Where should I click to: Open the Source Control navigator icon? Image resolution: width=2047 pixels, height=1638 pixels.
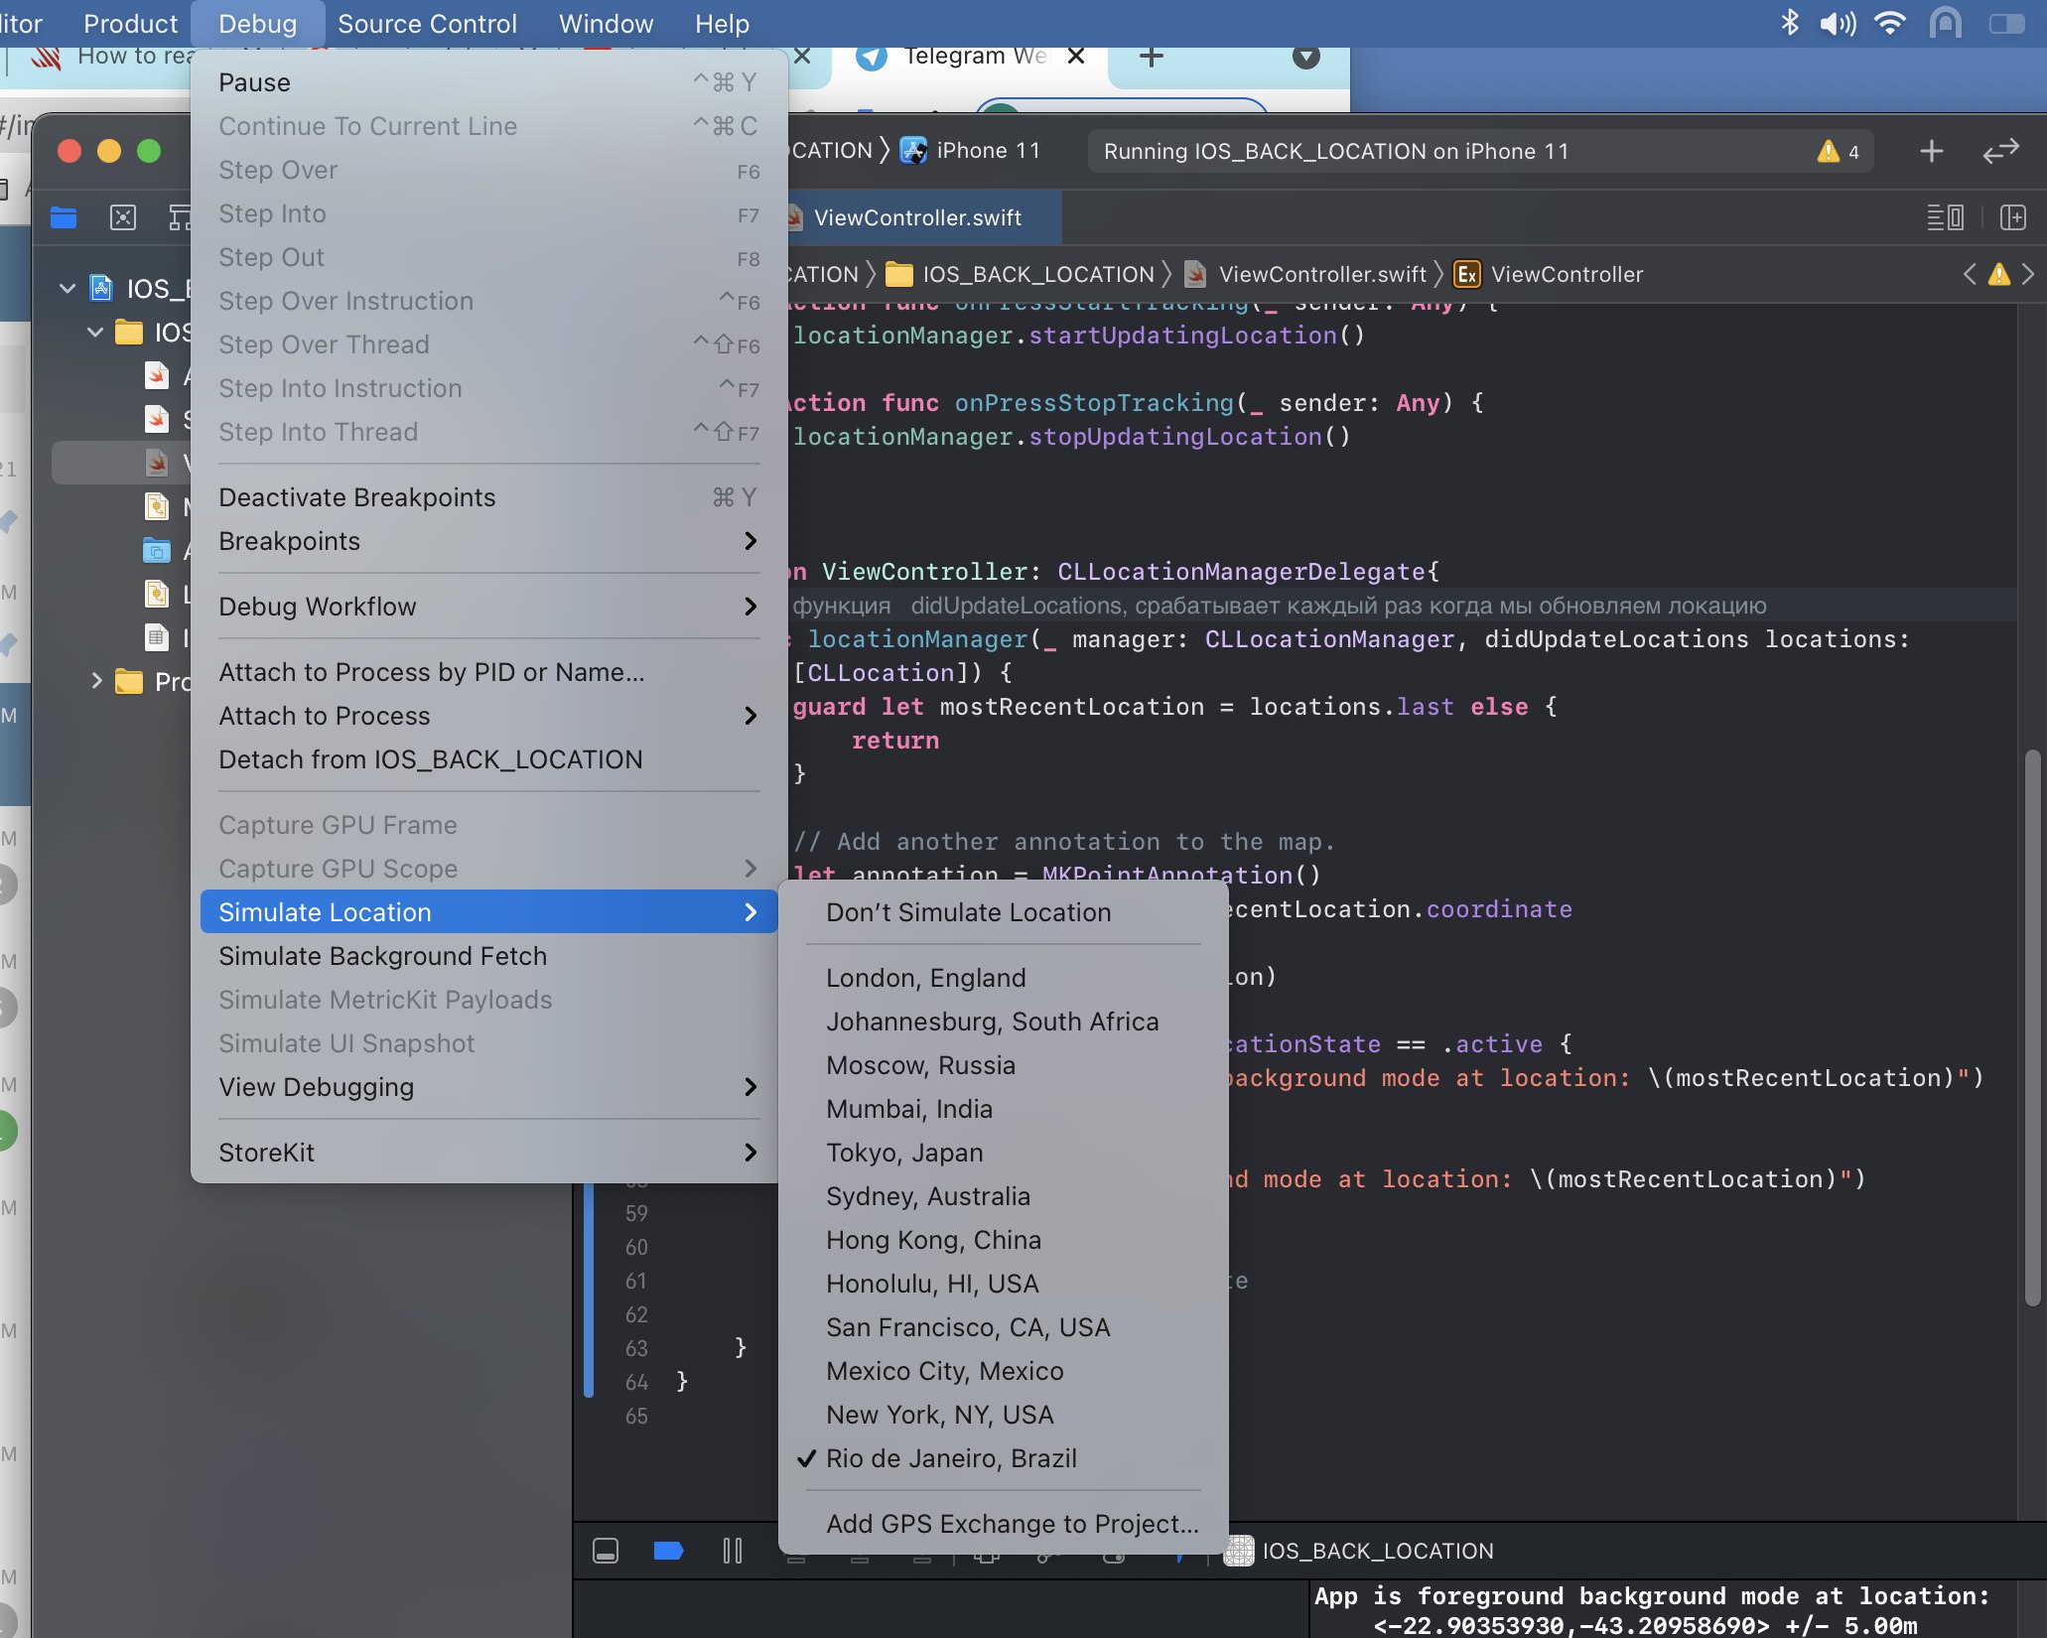click(x=123, y=217)
